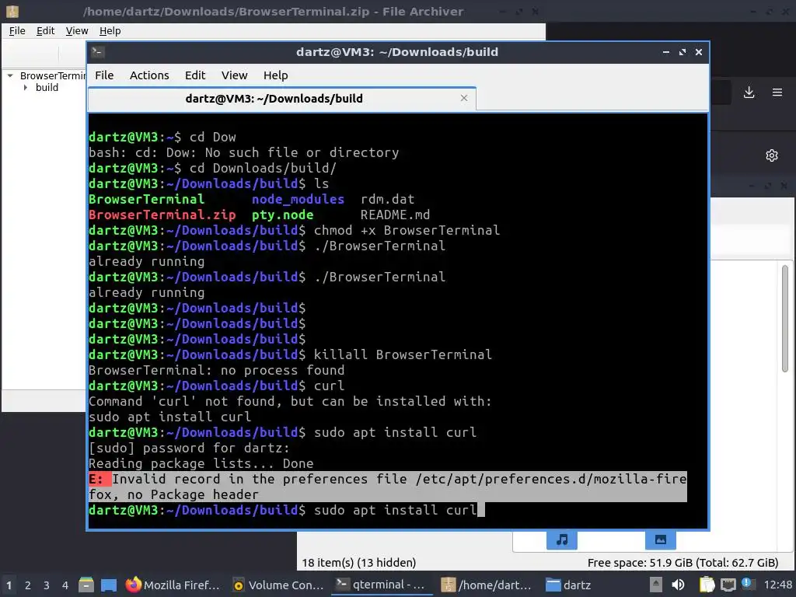Click 'Reading package lists... Done' line
This screenshot has width=796, height=597.
(201, 463)
